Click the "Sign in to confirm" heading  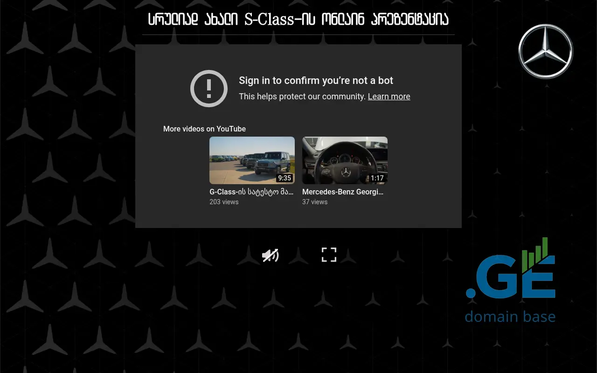coord(316,81)
